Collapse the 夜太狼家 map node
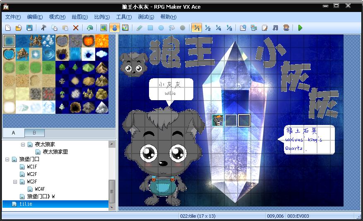The width and height of the screenshot is (363, 221). (x=23, y=144)
